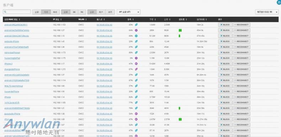Image resolution: width=281 pixels, height=137 pixels.
Task: Click into the client search field
Action: coord(17,12)
